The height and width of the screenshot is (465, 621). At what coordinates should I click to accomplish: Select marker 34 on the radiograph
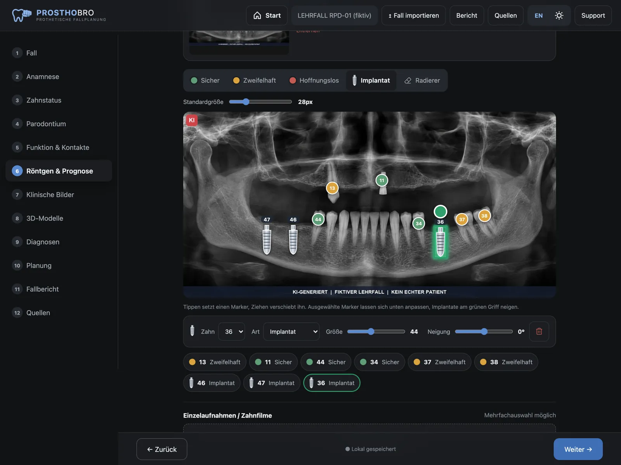click(419, 223)
